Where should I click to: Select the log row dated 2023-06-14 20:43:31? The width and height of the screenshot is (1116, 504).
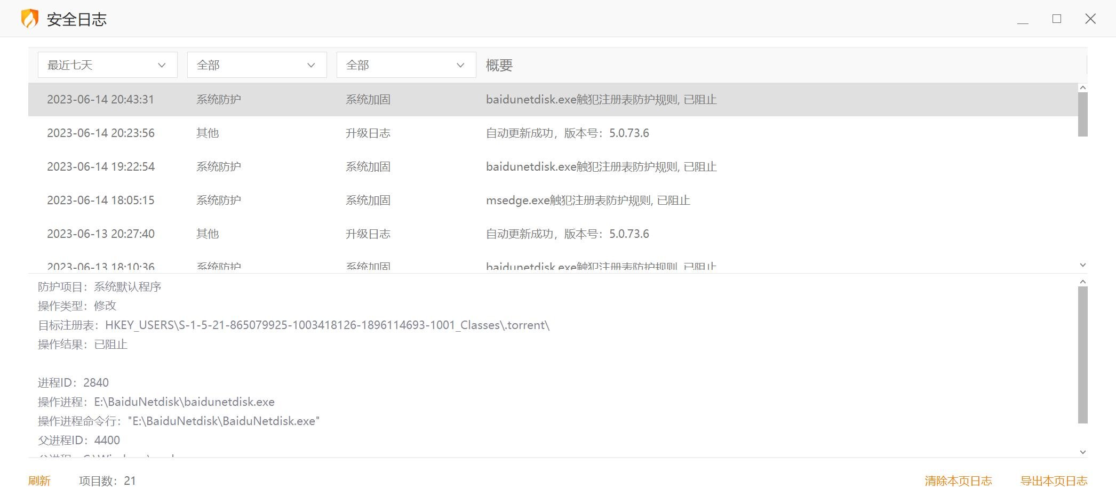click(x=553, y=99)
